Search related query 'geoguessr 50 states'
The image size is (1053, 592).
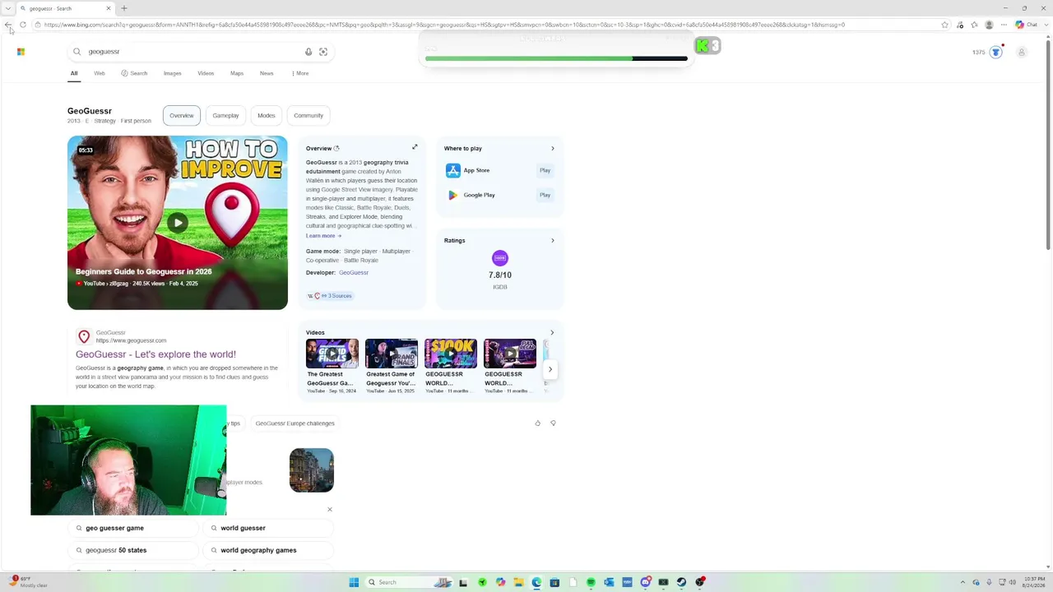point(133,550)
